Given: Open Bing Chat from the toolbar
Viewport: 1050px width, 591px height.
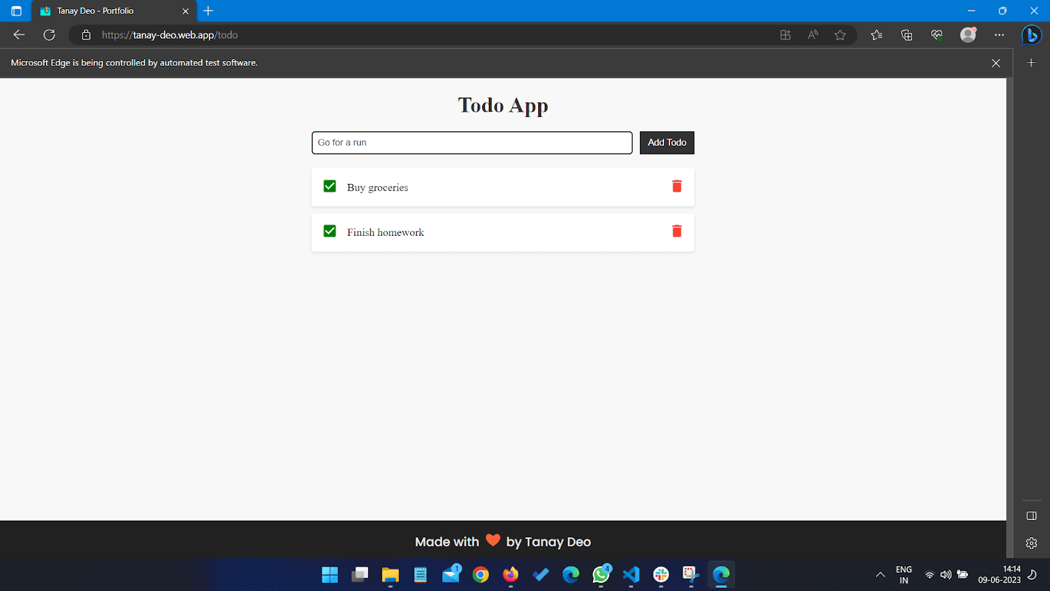Looking at the screenshot, I should pyautogui.click(x=1030, y=35).
